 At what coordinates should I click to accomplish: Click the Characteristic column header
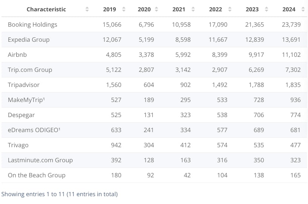point(46,9)
